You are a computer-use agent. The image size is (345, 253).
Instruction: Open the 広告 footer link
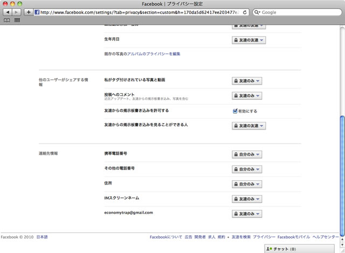pyautogui.click(x=188, y=237)
